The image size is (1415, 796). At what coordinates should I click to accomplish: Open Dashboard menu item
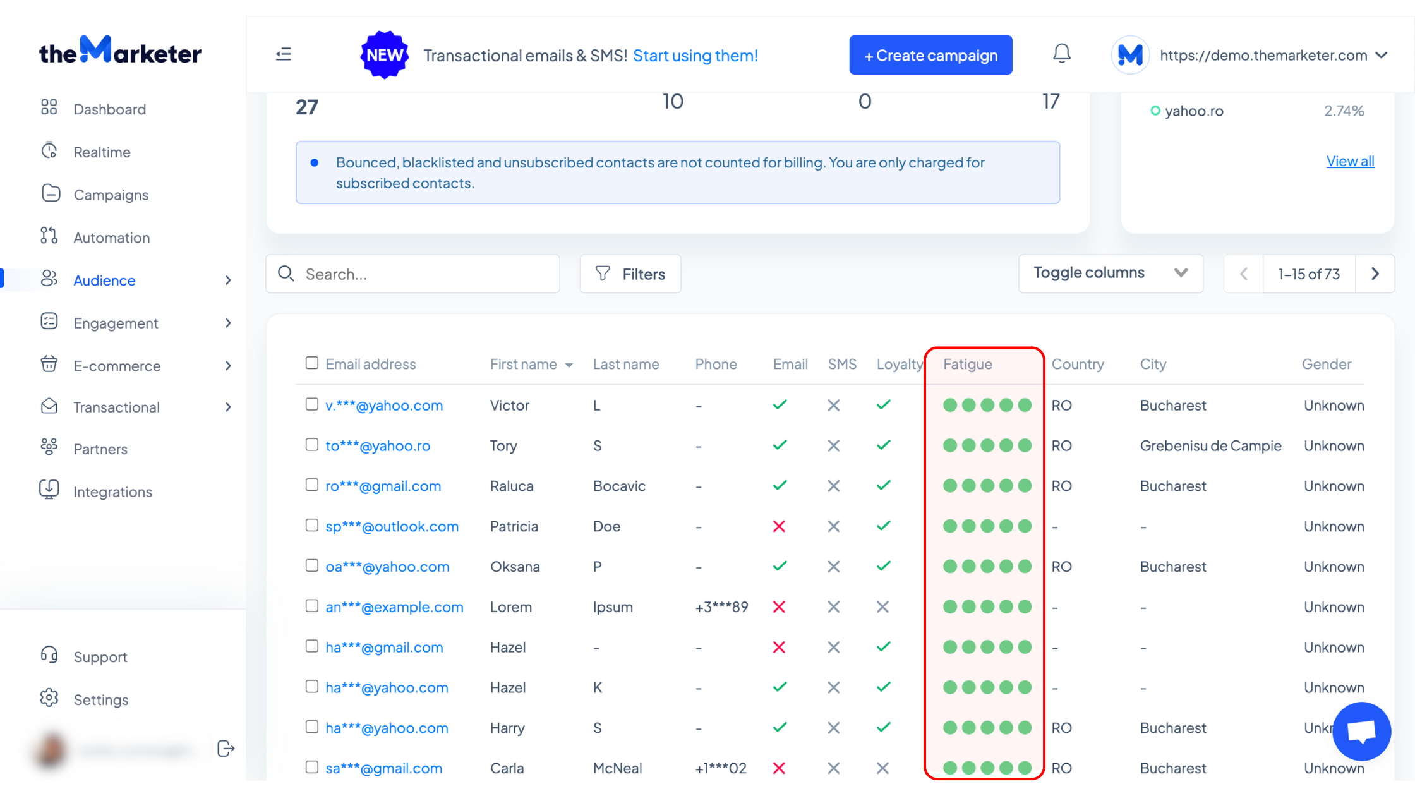110,109
